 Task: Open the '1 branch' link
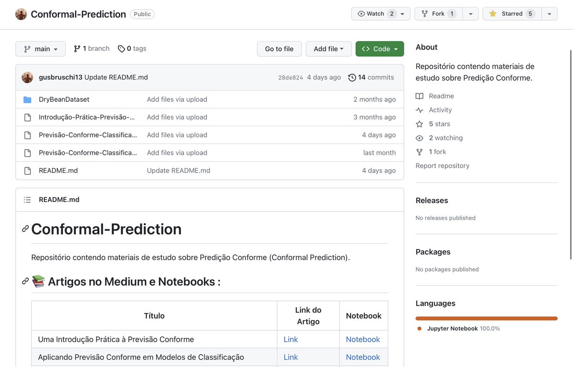[91, 49]
